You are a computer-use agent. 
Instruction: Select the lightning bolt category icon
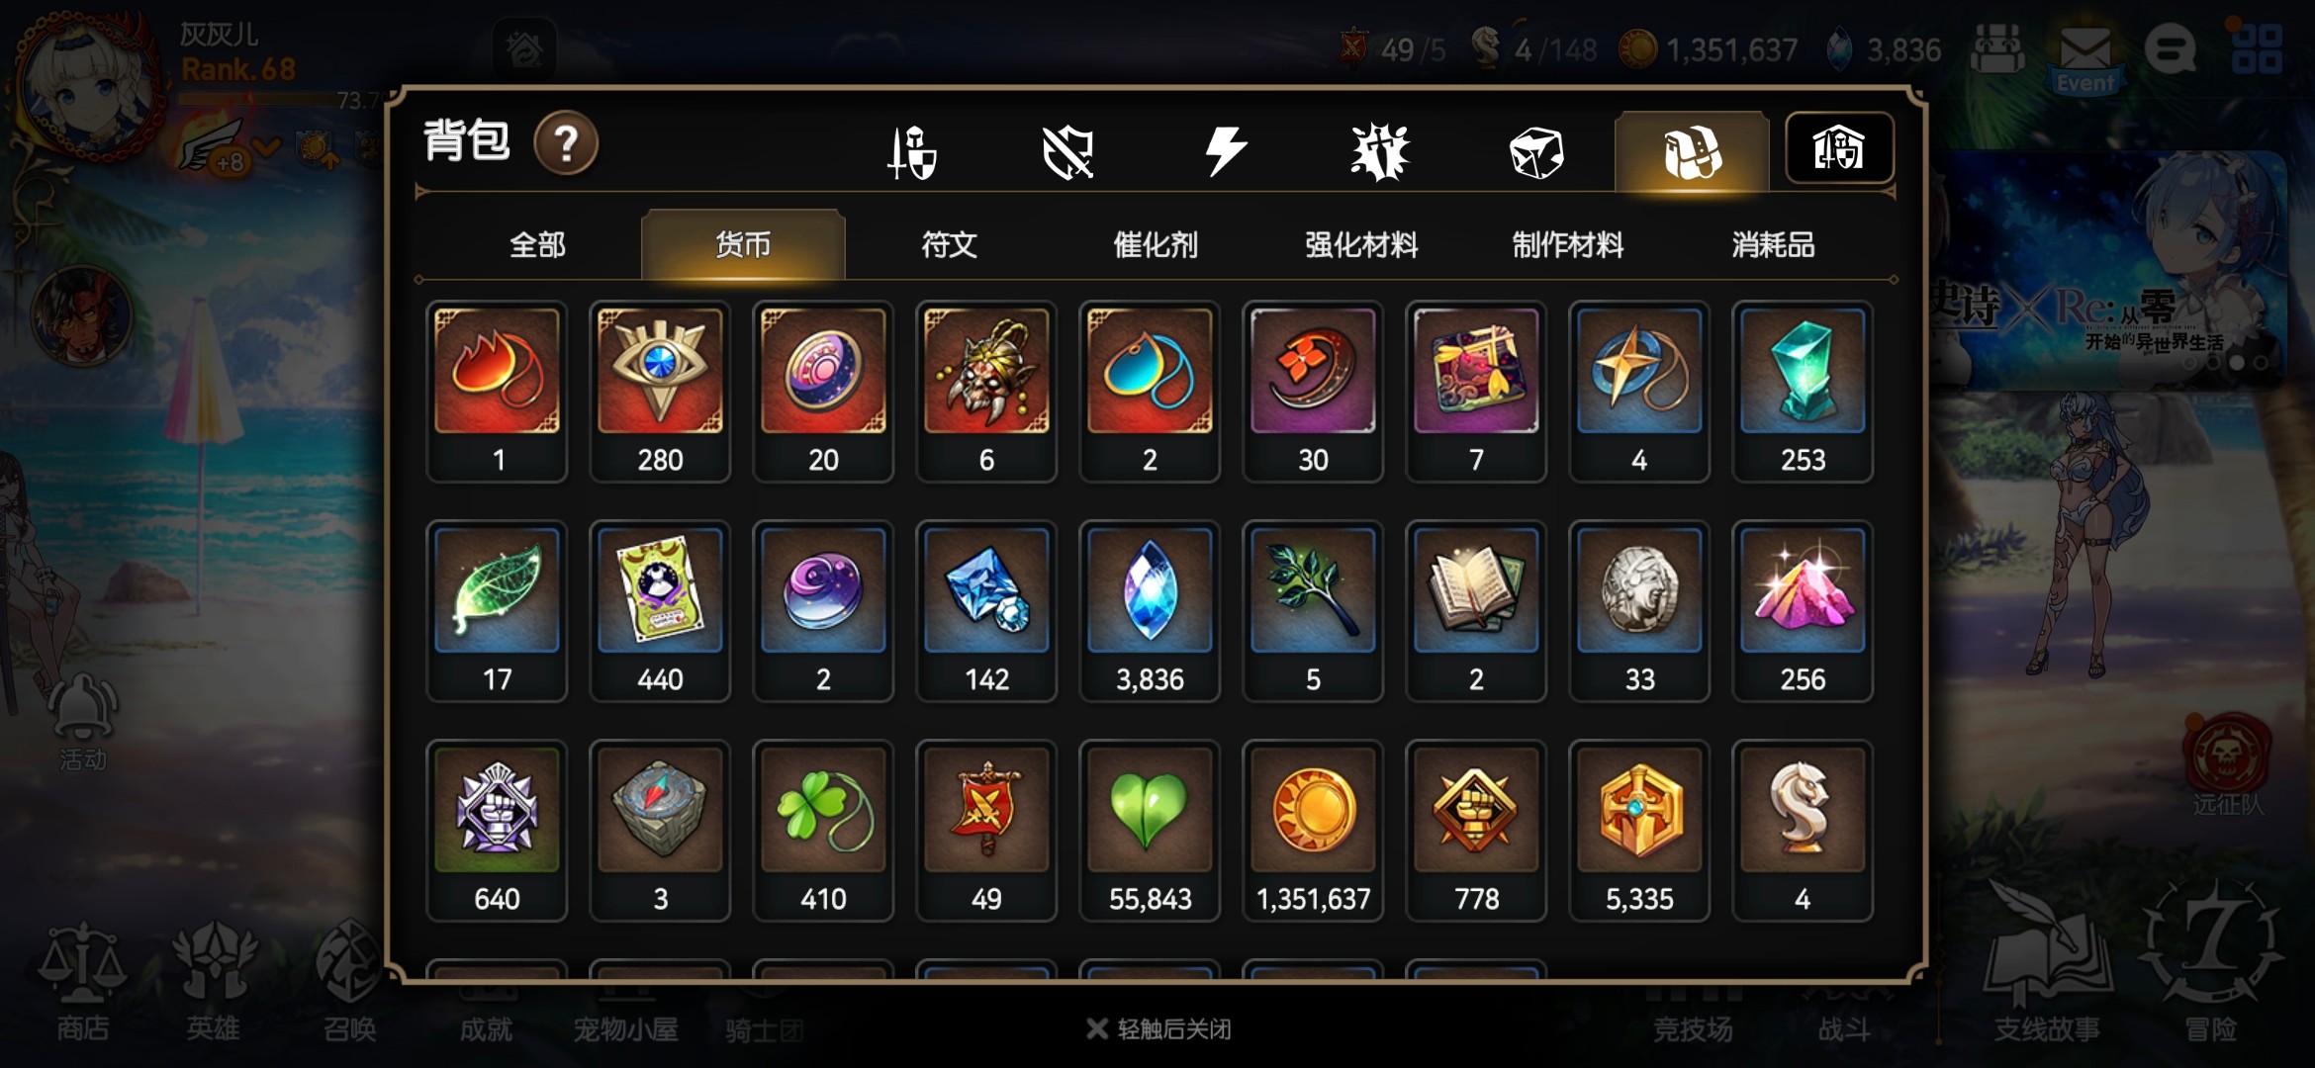[x=1225, y=152]
